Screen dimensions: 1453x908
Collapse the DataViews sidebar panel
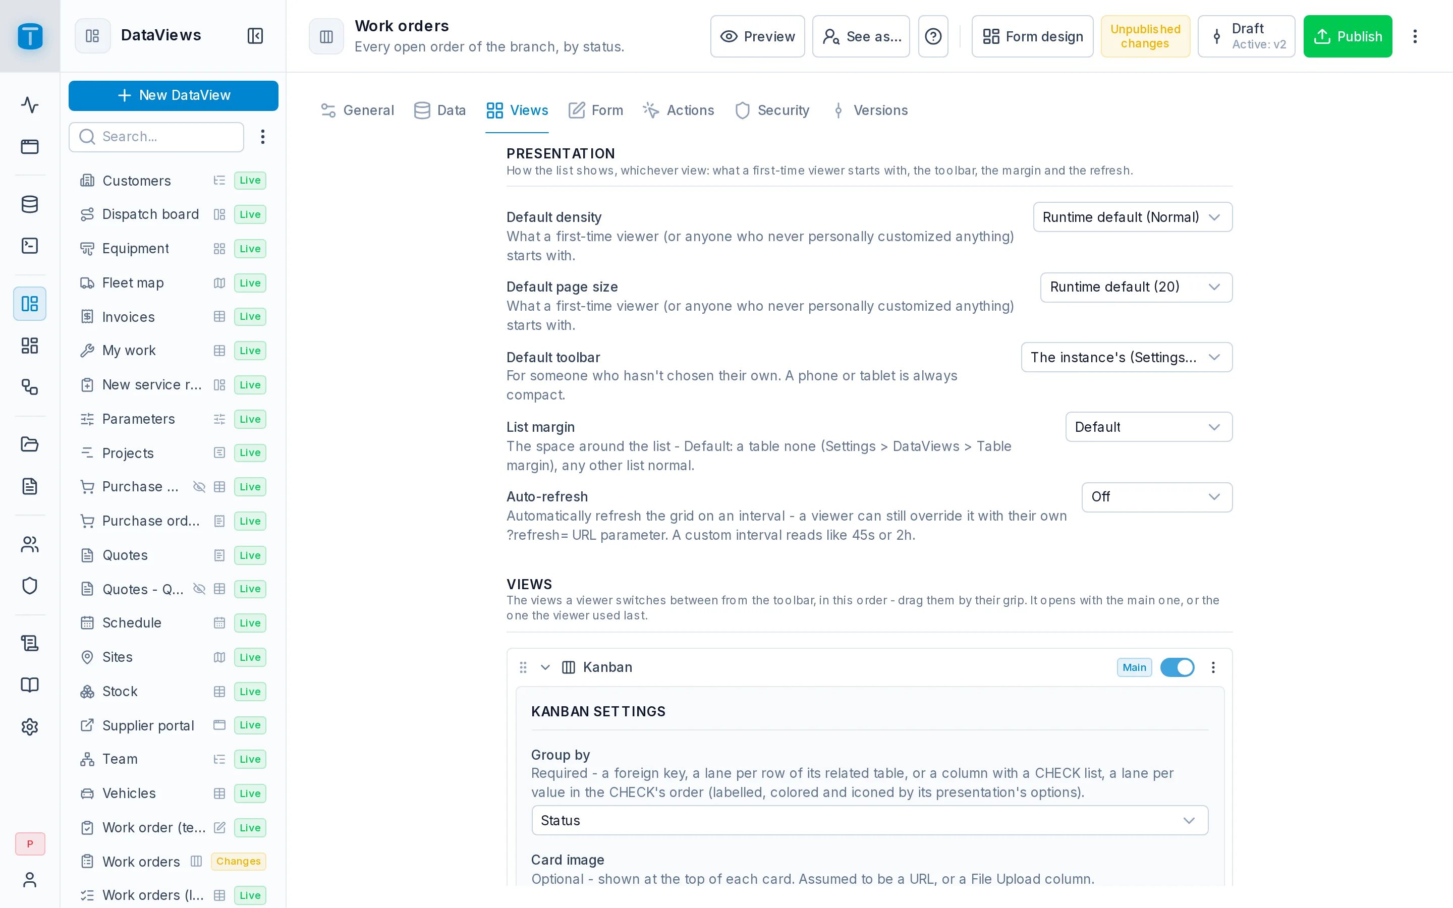(x=255, y=36)
